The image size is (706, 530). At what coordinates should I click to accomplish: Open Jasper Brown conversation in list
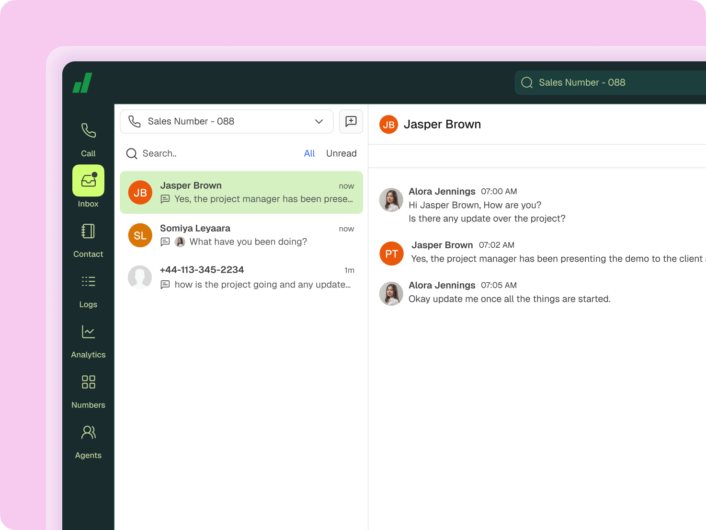click(241, 192)
